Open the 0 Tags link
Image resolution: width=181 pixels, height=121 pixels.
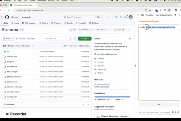(31, 39)
